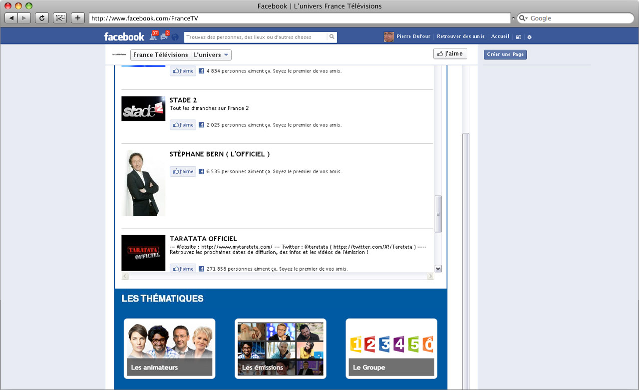Click Taratata website description text
639x390 pixels.
point(298,249)
